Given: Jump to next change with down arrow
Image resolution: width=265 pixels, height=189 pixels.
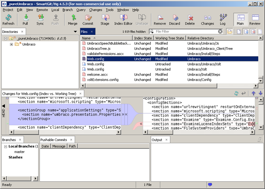Looking at the screenshot, I should tap(260, 94).
